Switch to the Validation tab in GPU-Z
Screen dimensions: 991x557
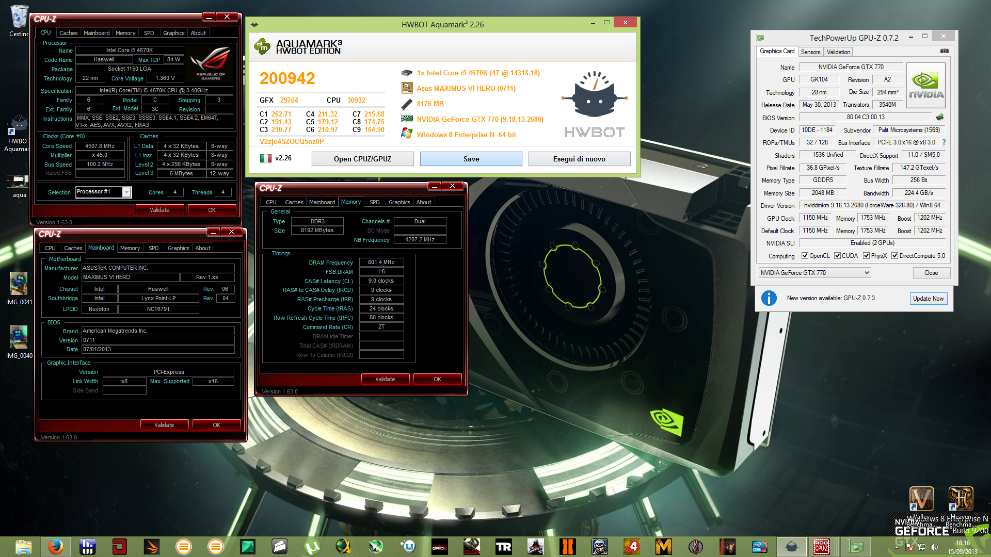pos(838,52)
